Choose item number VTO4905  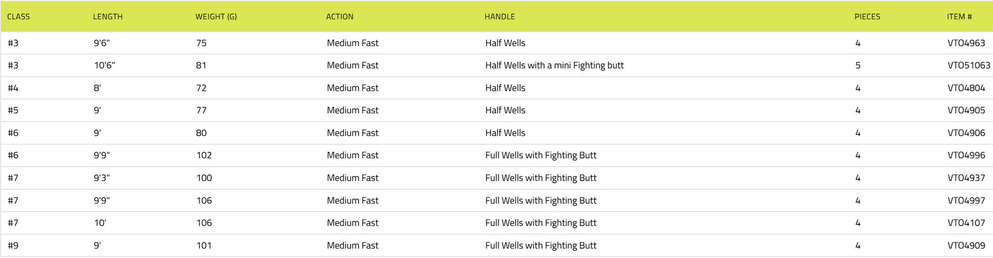coord(966,111)
